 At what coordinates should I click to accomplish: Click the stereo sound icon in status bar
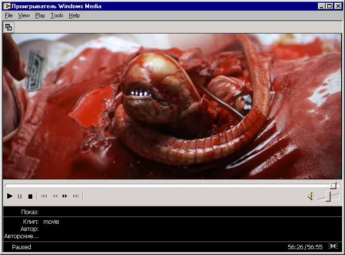(333, 246)
